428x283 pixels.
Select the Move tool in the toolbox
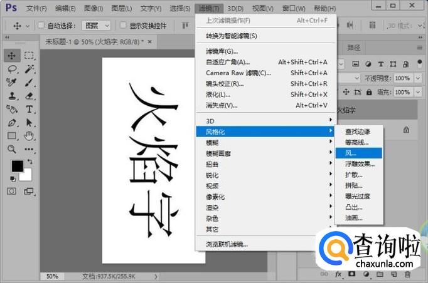[x=12, y=56]
